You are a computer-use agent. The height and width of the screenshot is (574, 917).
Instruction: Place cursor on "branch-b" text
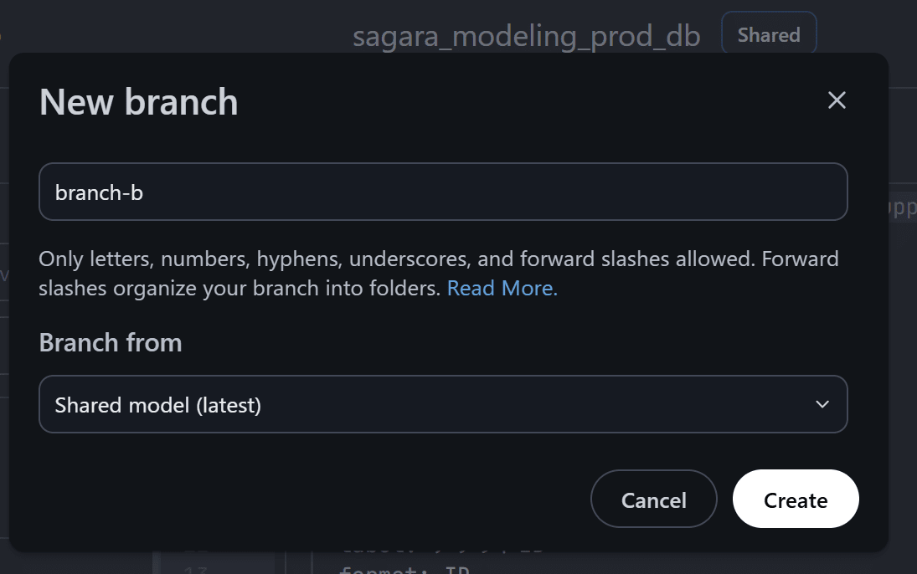coord(99,192)
